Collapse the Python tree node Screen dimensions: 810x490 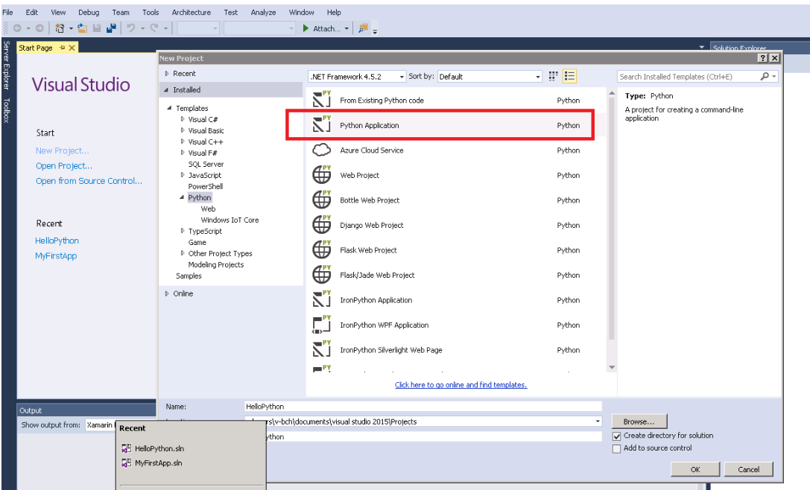click(x=182, y=197)
